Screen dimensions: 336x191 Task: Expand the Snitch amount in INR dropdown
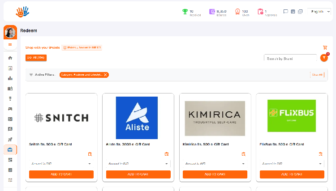click(x=61, y=164)
